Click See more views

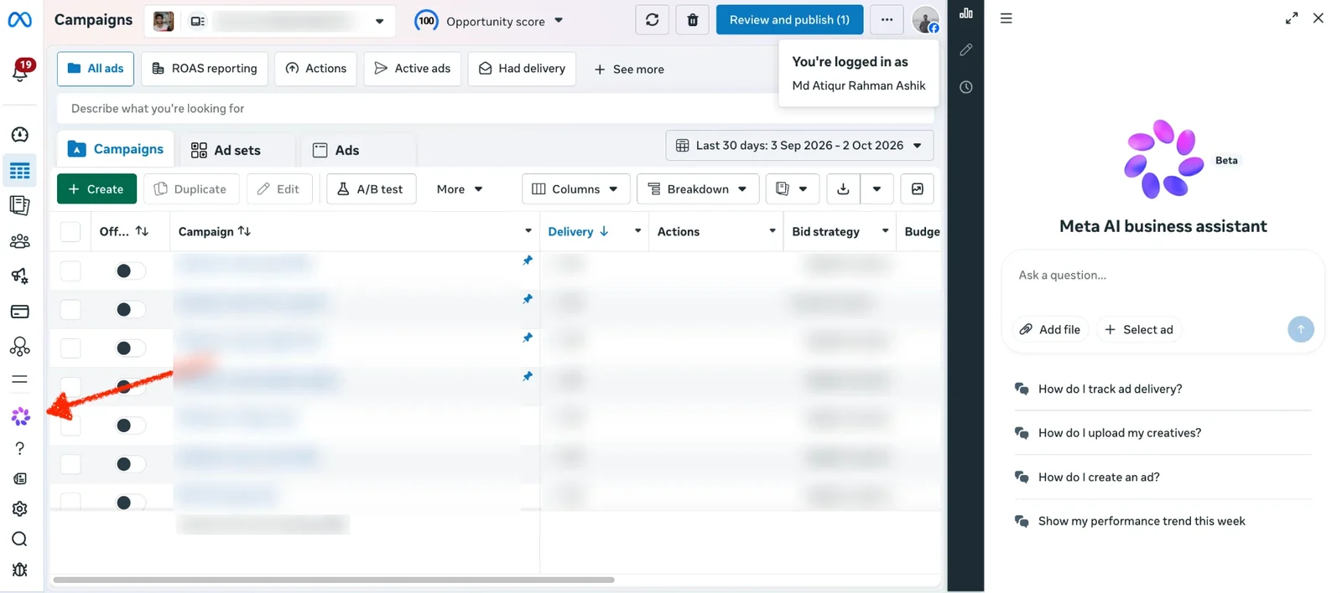click(x=629, y=70)
